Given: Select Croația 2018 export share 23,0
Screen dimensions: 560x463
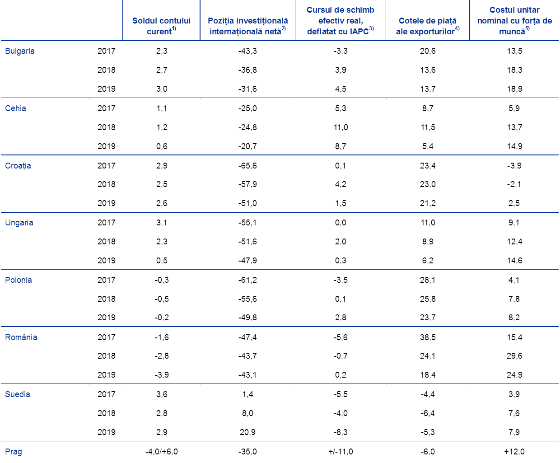Looking at the screenshot, I should tap(428, 184).
